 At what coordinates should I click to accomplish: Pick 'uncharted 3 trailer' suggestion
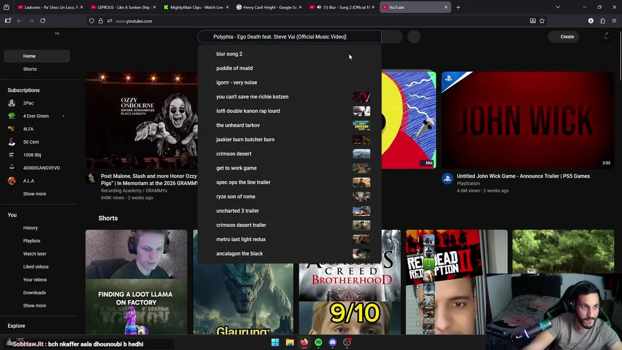[289, 211]
